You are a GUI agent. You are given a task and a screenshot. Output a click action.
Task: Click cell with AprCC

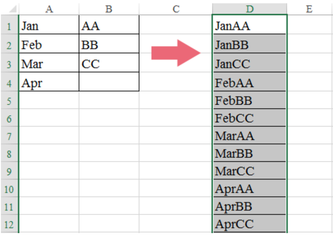pos(250,223)
